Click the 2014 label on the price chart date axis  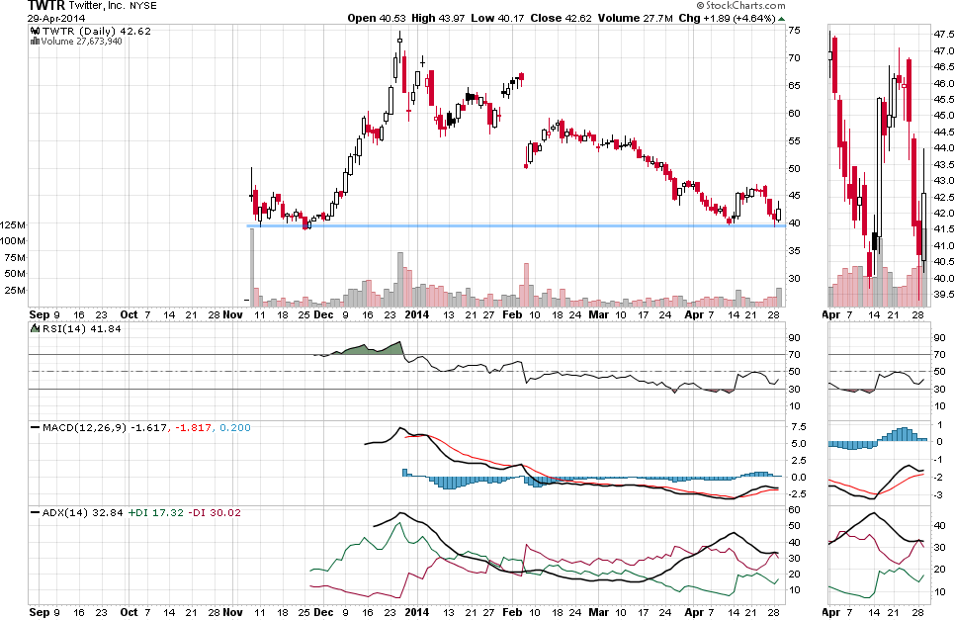pos(417,314)
